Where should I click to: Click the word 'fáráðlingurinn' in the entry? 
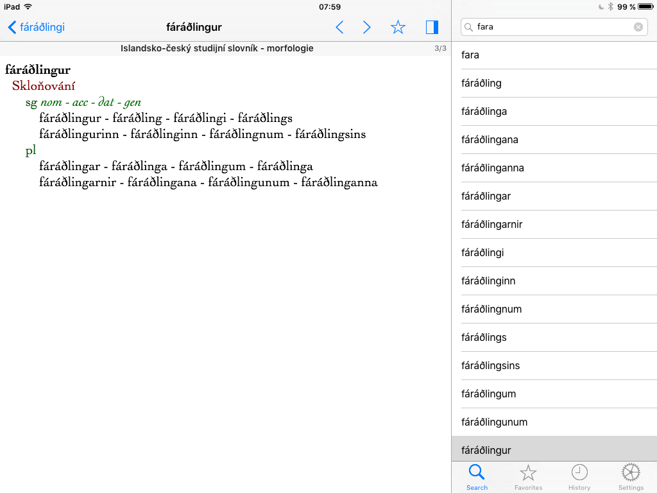coord(79,135)
